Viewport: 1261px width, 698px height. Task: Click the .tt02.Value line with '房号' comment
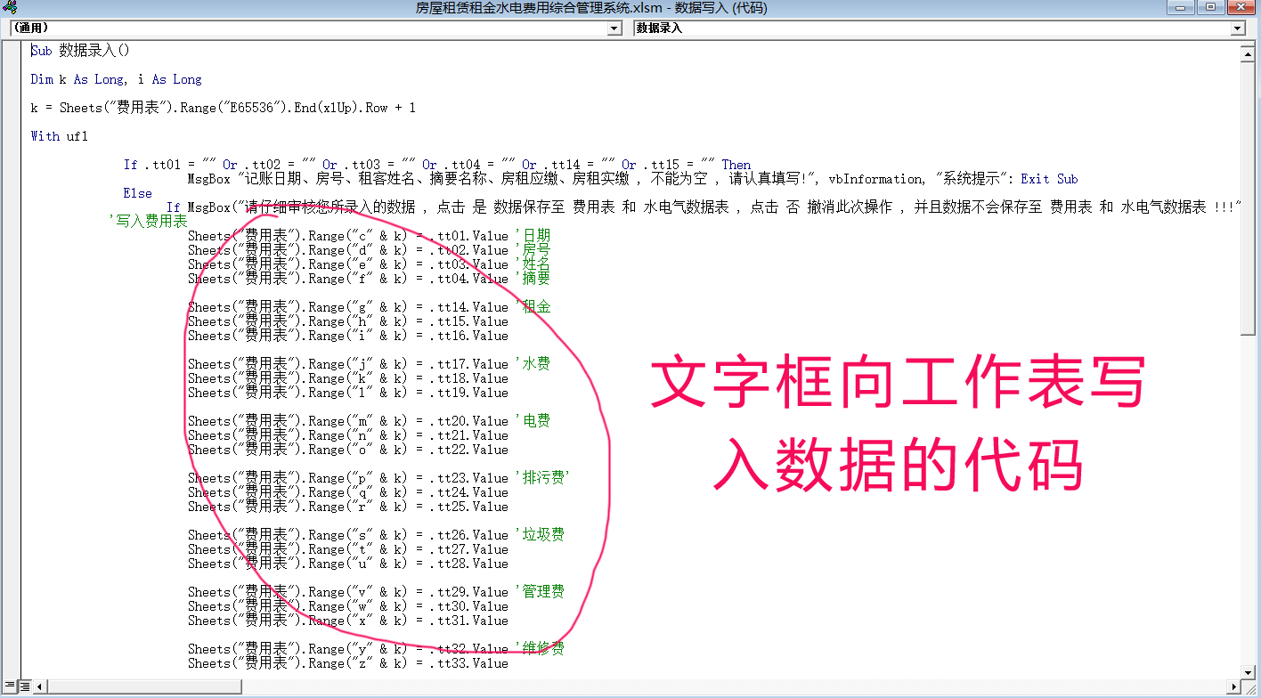tap(370, 250)
